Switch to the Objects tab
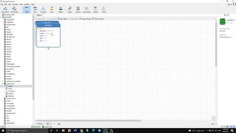 (39, 15)
